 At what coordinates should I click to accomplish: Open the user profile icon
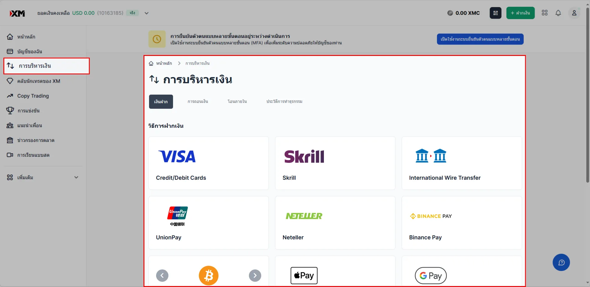(x=574, y=13)
